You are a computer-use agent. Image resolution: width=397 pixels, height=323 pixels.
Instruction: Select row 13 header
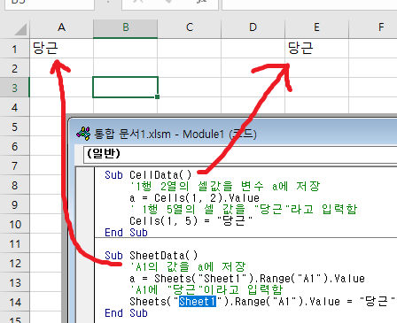pos(15,282)
